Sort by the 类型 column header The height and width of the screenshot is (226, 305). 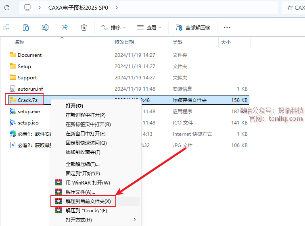(x=178, y=42)
